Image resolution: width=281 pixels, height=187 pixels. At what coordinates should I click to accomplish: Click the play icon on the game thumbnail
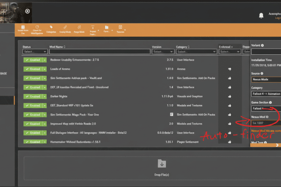[27, 11]
